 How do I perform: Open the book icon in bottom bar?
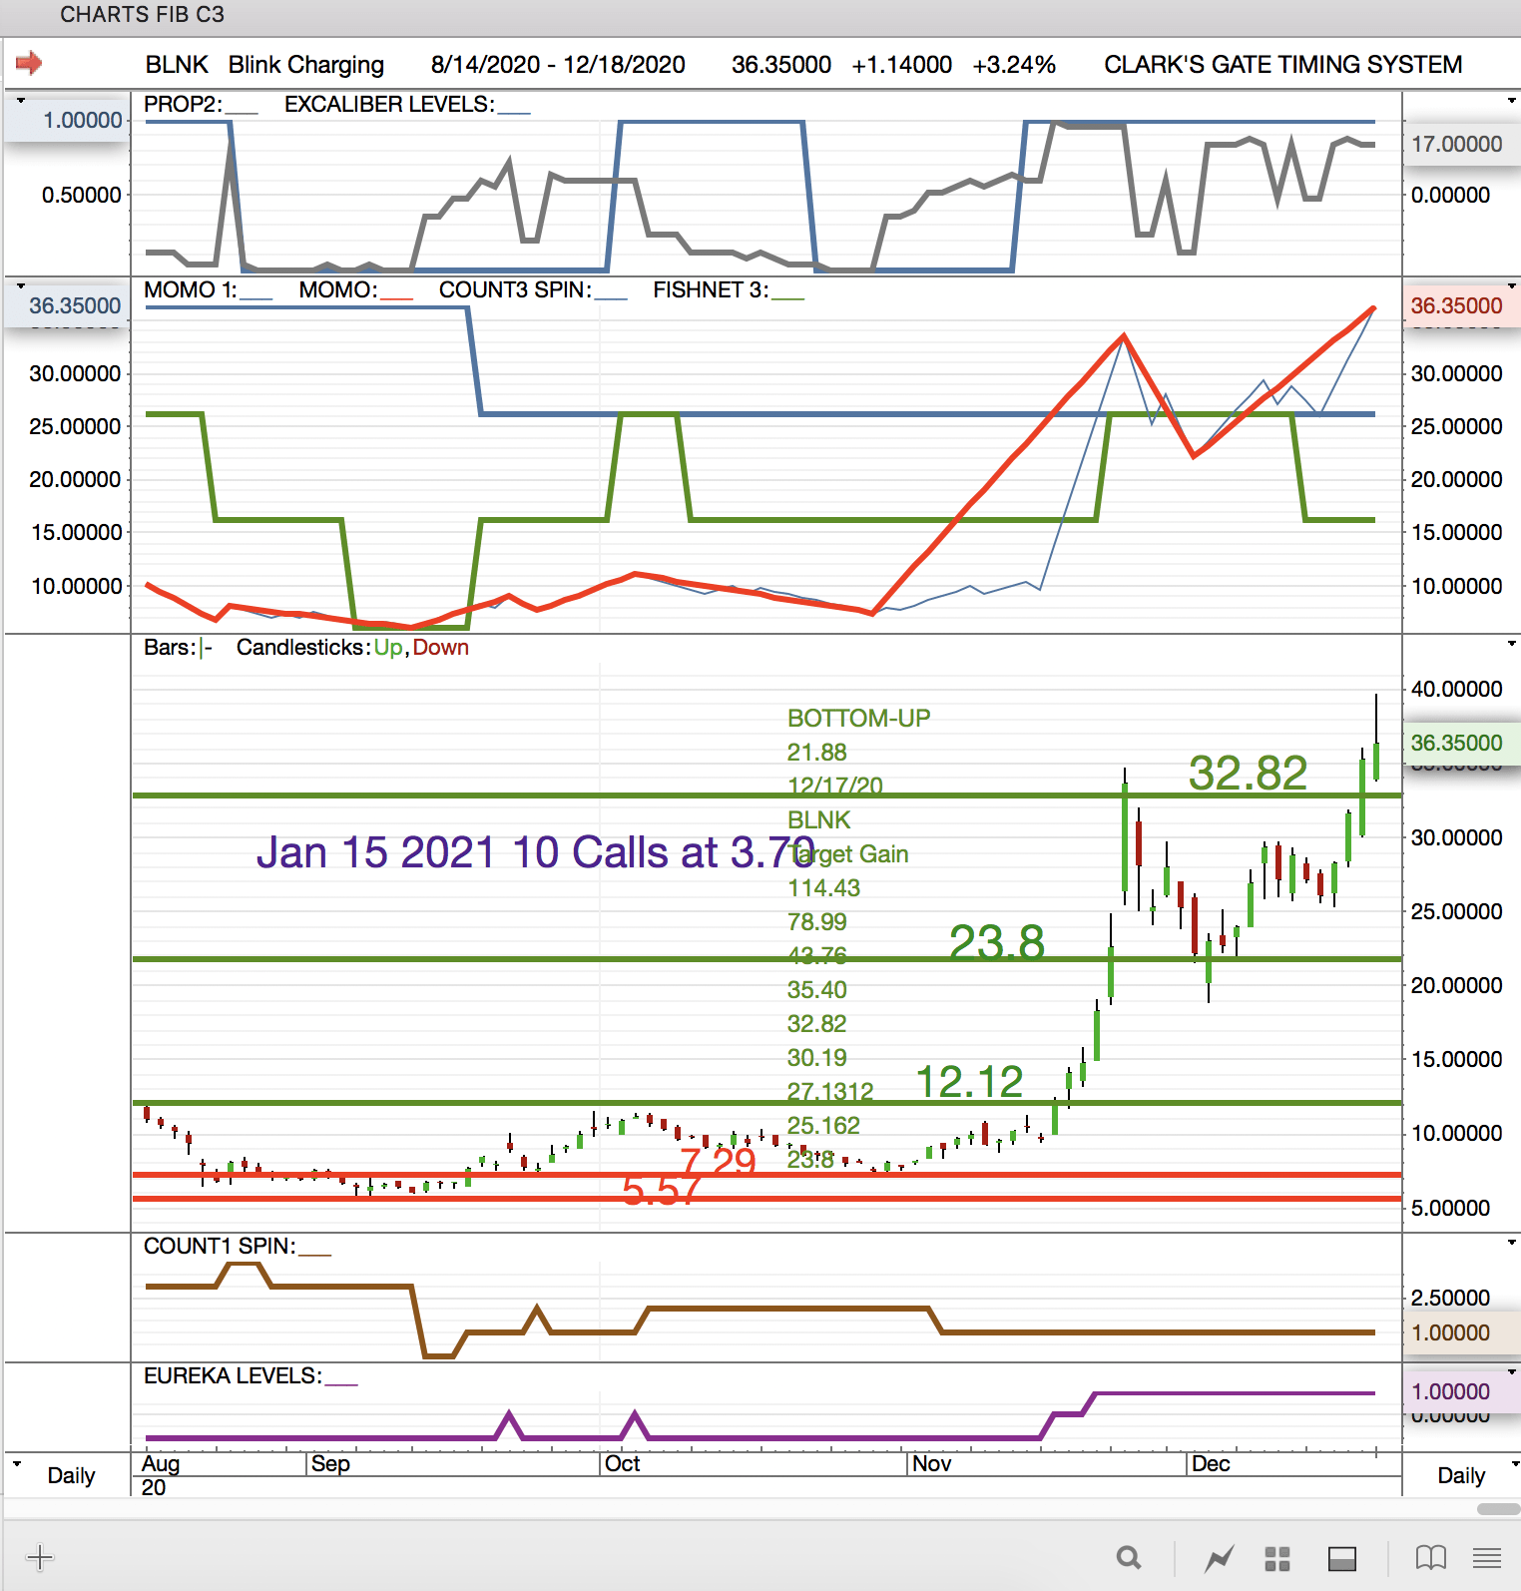[x=1431, y=1557]
